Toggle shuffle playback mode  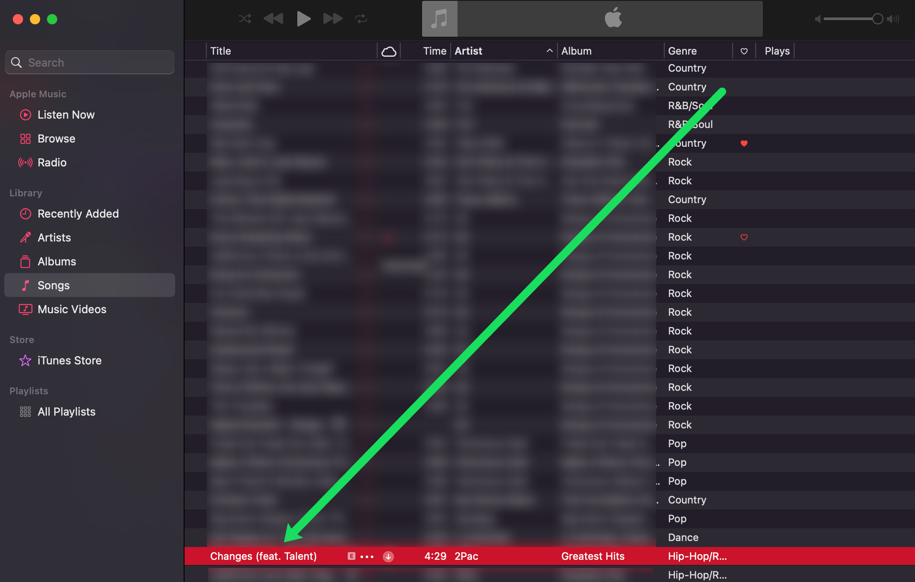[x=245, y=19]
